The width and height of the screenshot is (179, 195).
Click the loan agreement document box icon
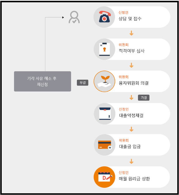click(105, 114)
